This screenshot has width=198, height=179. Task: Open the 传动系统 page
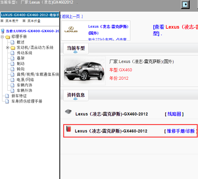[x=24, y=53]
